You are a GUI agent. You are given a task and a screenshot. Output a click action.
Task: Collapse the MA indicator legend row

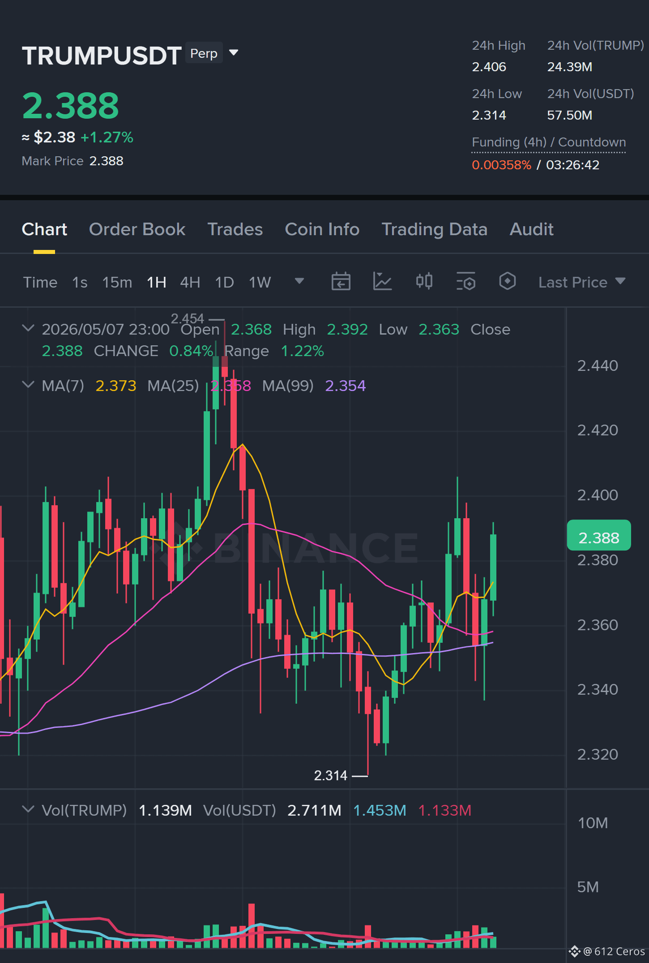pyautogui.click(x=28, y=385)
